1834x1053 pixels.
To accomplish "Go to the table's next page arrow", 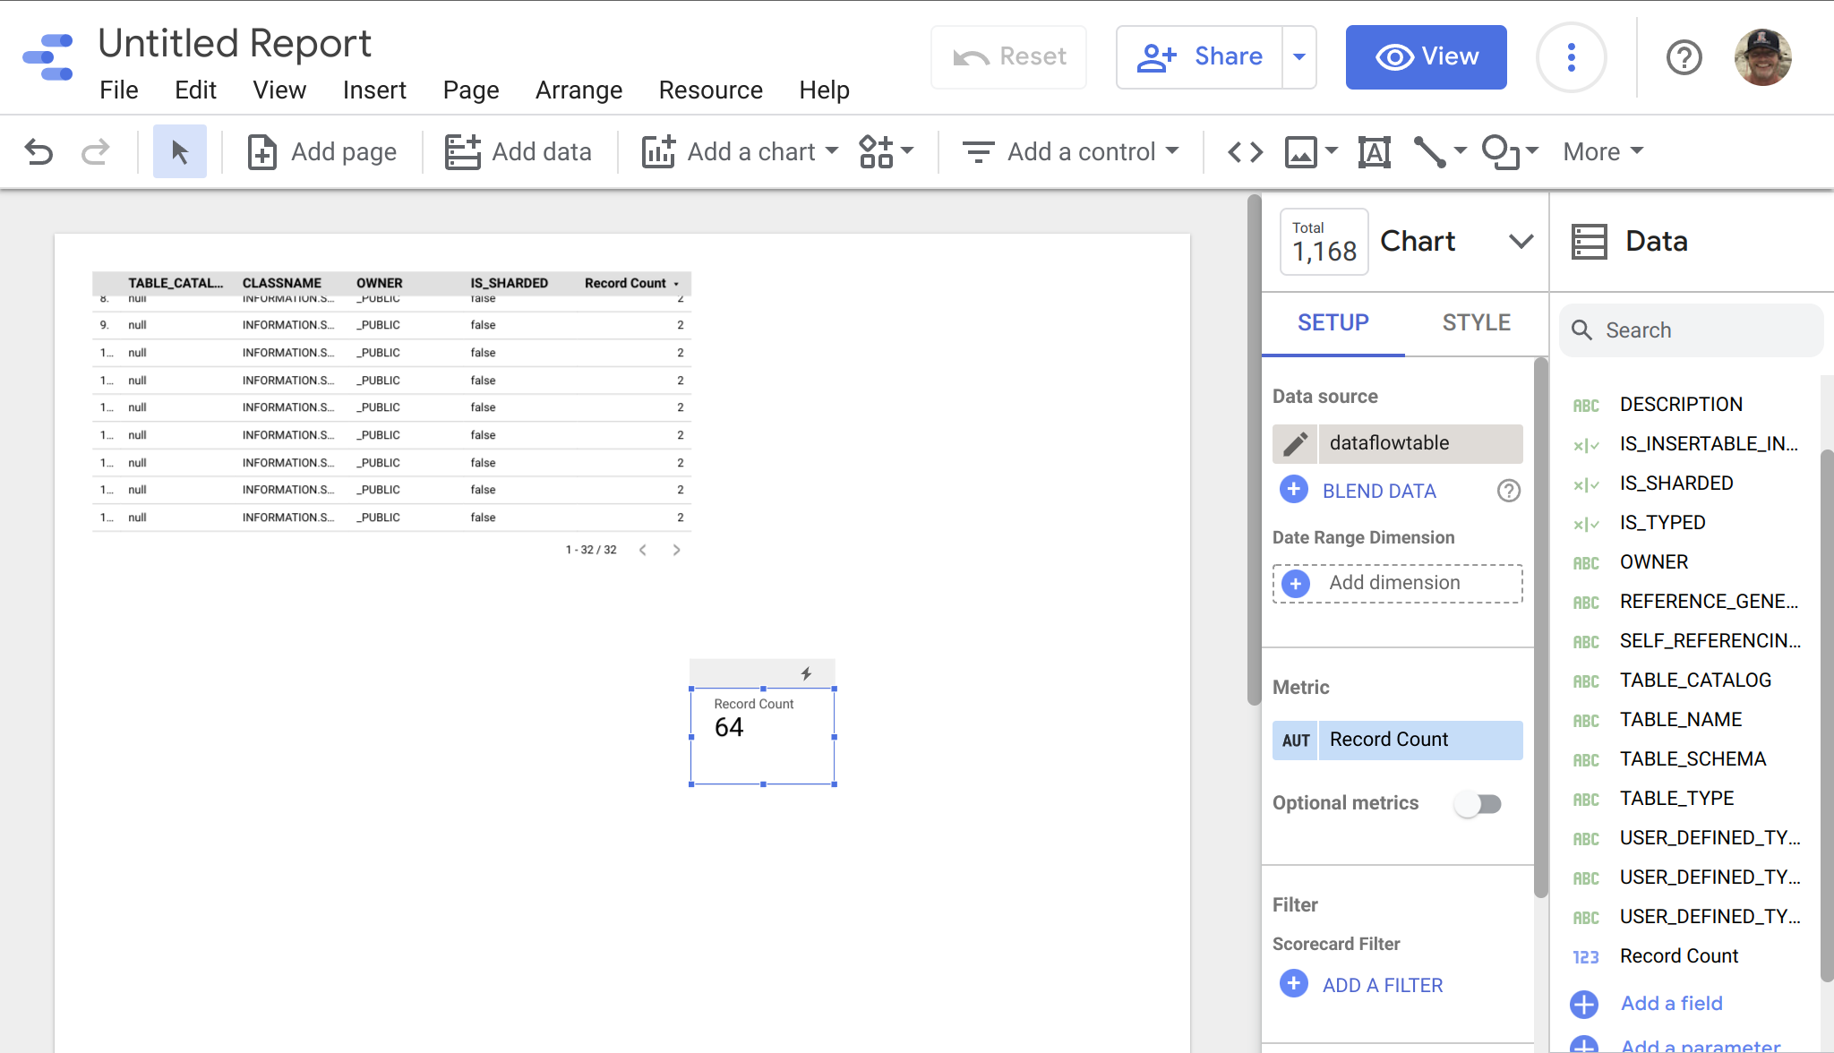I will [x=676, y=550].
